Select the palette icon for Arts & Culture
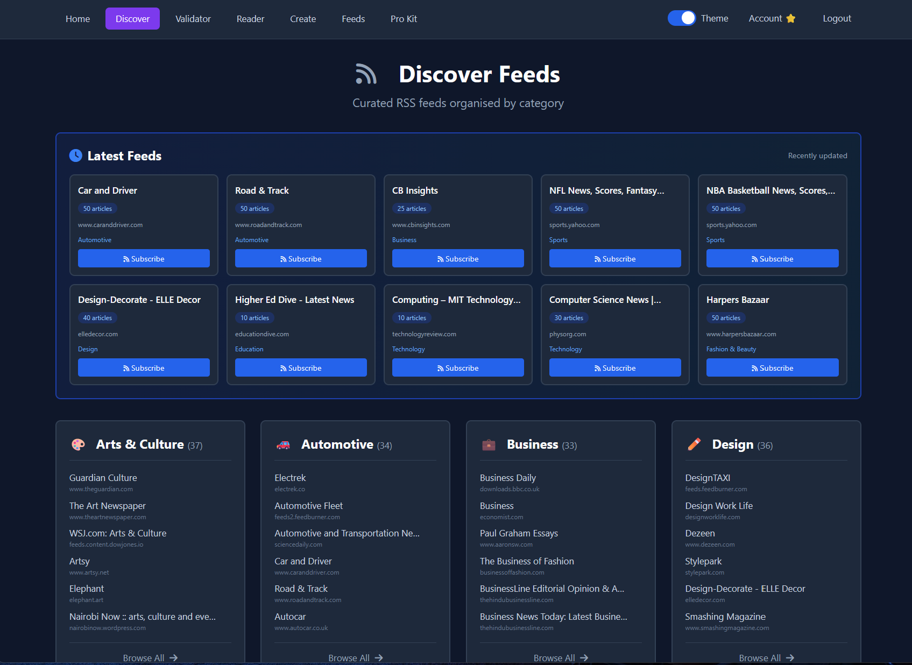The height and width of the screenshot is (665, 912). (x=79, y=444)
